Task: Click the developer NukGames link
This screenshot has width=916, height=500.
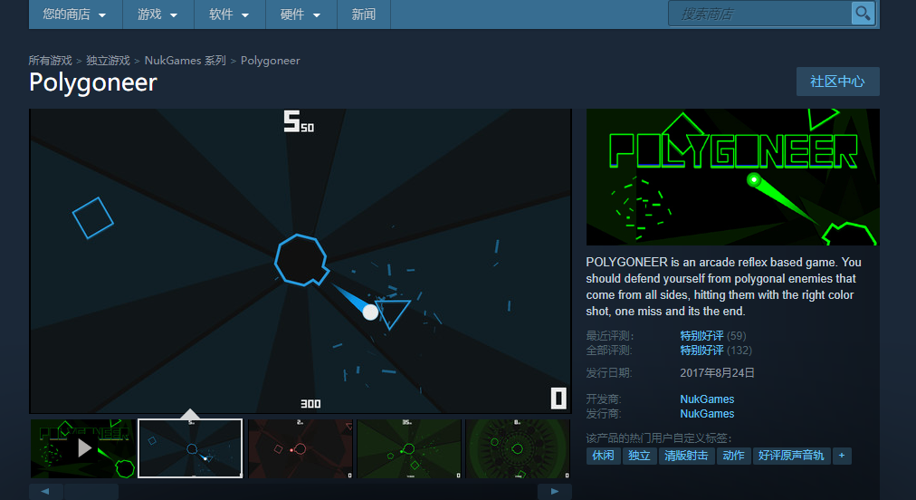Action: 707,399
